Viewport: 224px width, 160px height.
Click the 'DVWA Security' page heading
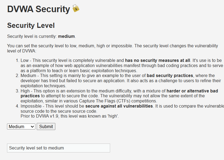(38, 9)
